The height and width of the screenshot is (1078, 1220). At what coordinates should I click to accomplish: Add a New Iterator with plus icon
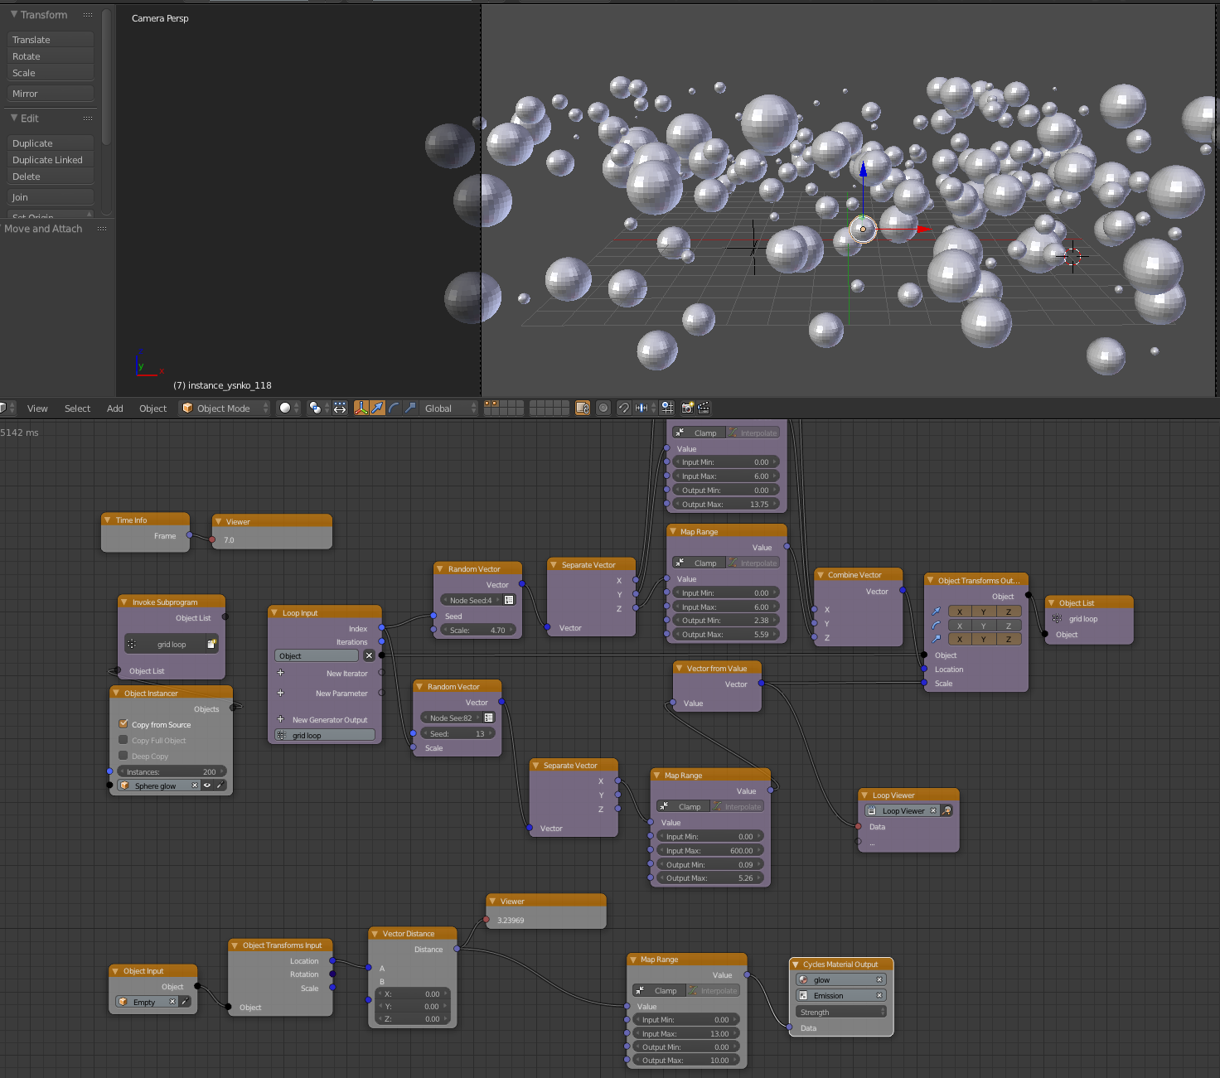(280, 673)
